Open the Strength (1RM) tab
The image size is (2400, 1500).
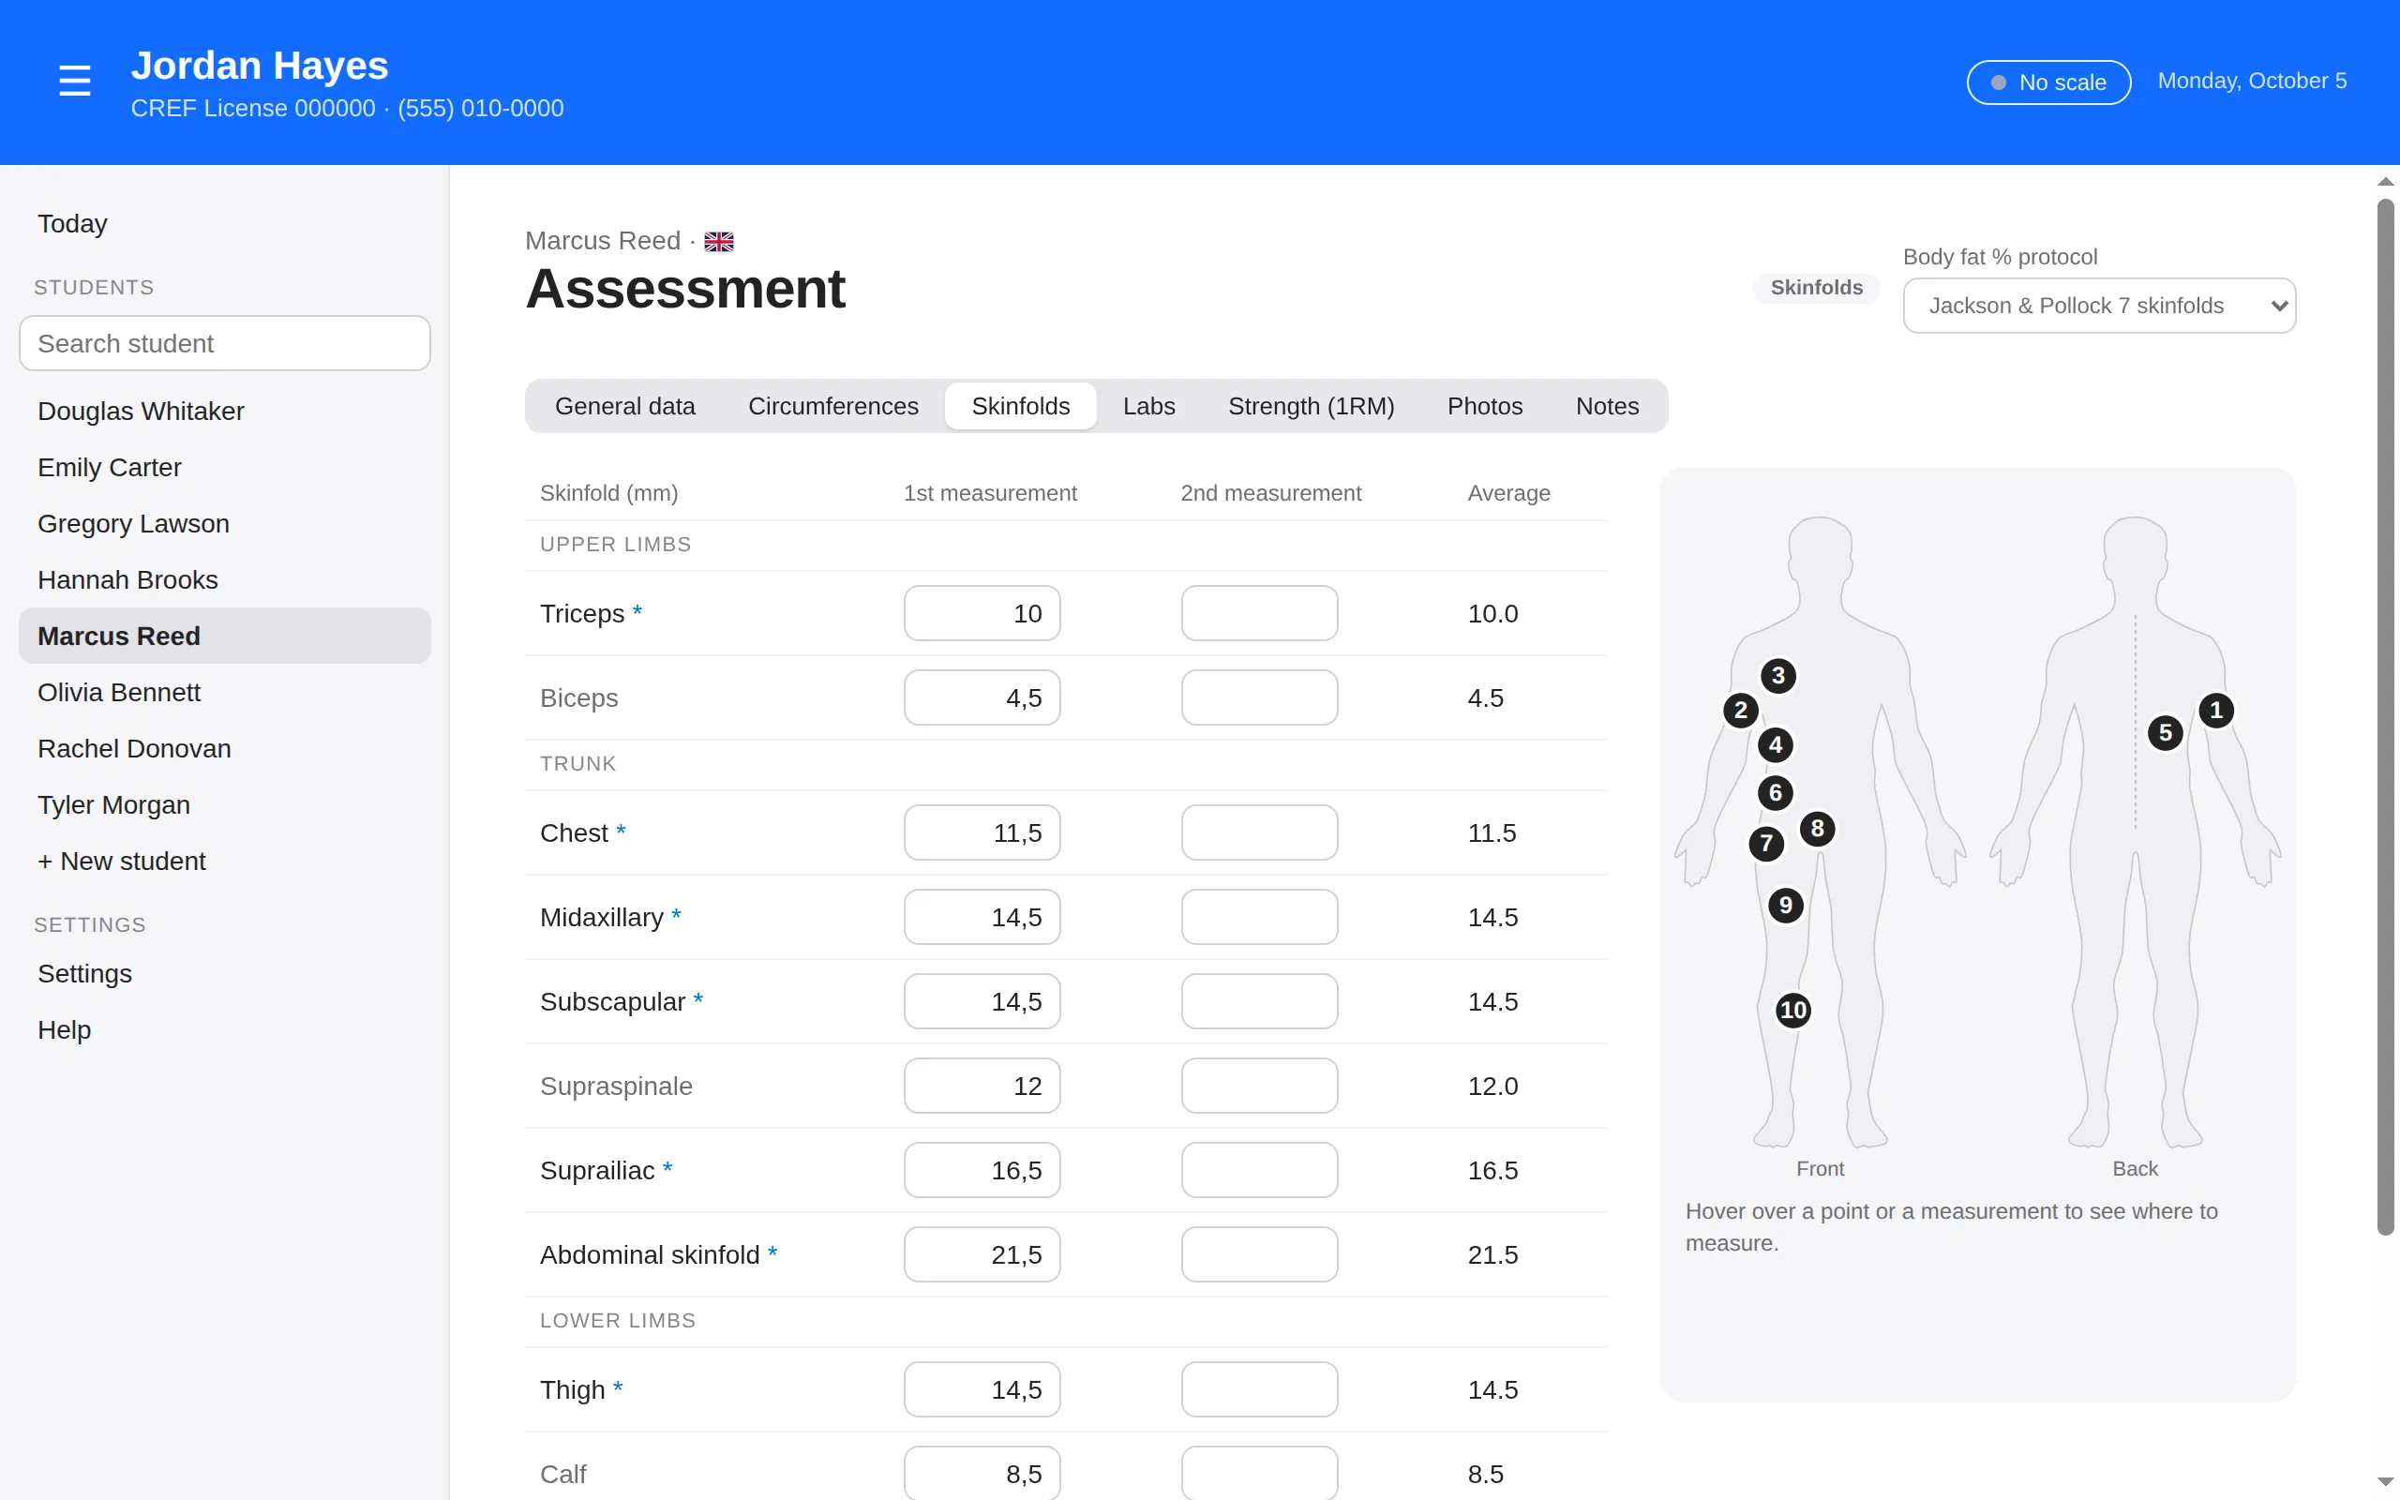pyautogui.click(x=1311, y=406)
